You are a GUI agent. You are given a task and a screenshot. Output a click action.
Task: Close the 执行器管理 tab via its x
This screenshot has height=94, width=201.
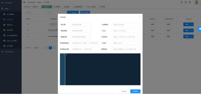coord(61,7)
